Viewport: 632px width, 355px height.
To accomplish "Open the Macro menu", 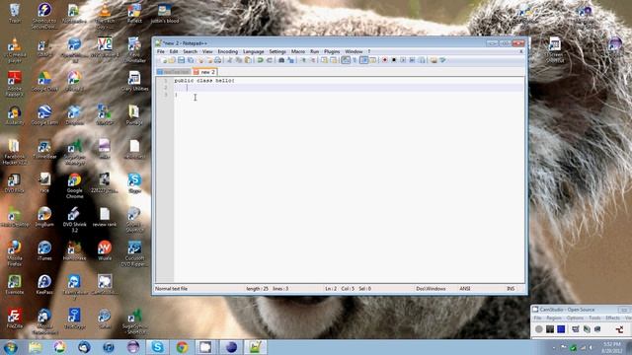I will (298, 51).
